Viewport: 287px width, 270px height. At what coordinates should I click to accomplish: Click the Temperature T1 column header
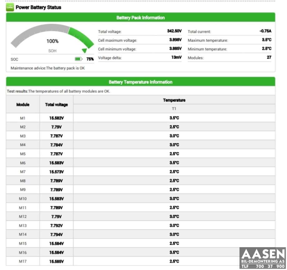(174, 105)
